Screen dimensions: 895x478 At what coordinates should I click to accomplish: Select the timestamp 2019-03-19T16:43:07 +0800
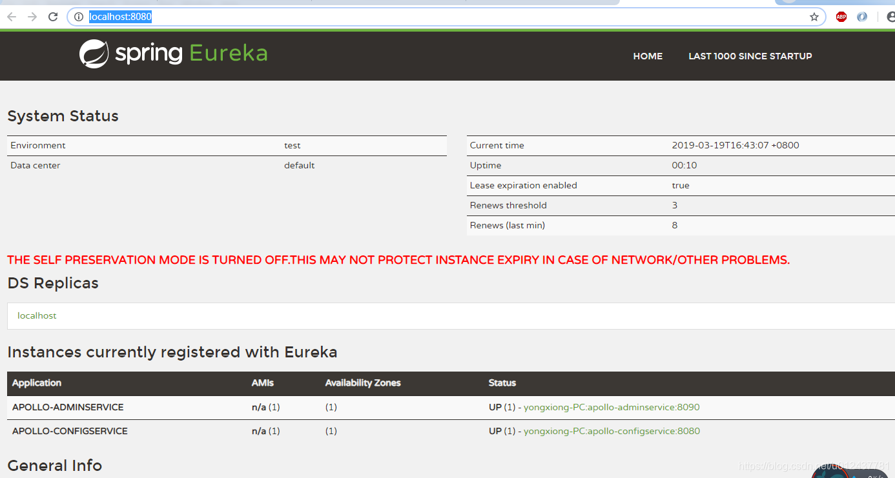736,145
